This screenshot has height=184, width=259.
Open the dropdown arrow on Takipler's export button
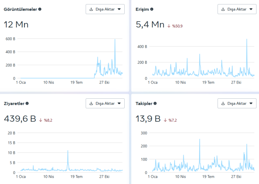click(x=250, y=103)
